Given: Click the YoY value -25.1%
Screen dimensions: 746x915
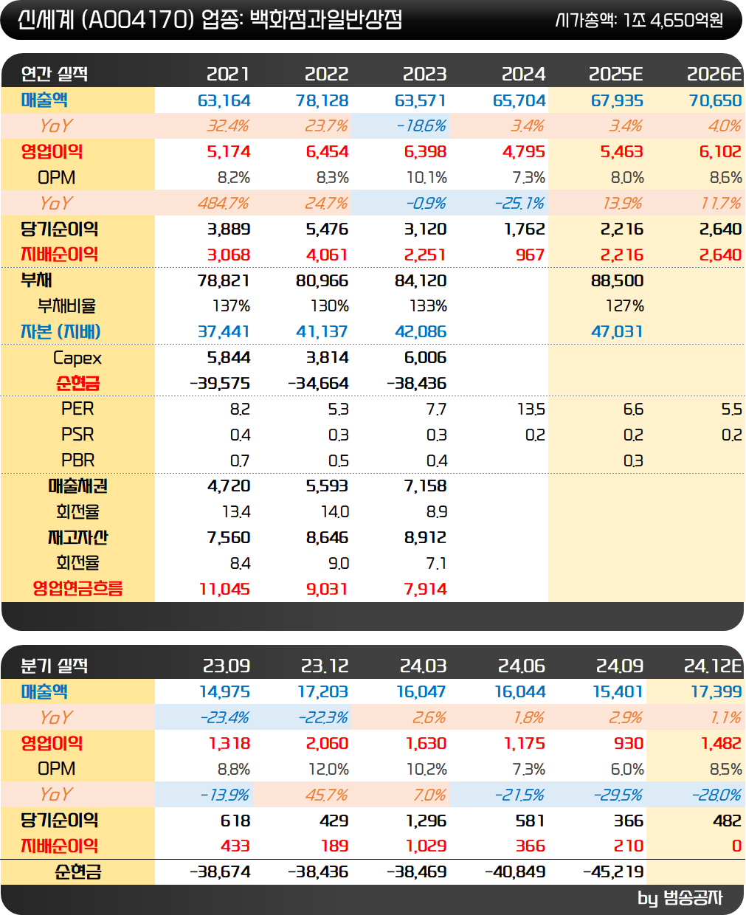Looking at the screenshot, I should (520, 204).
